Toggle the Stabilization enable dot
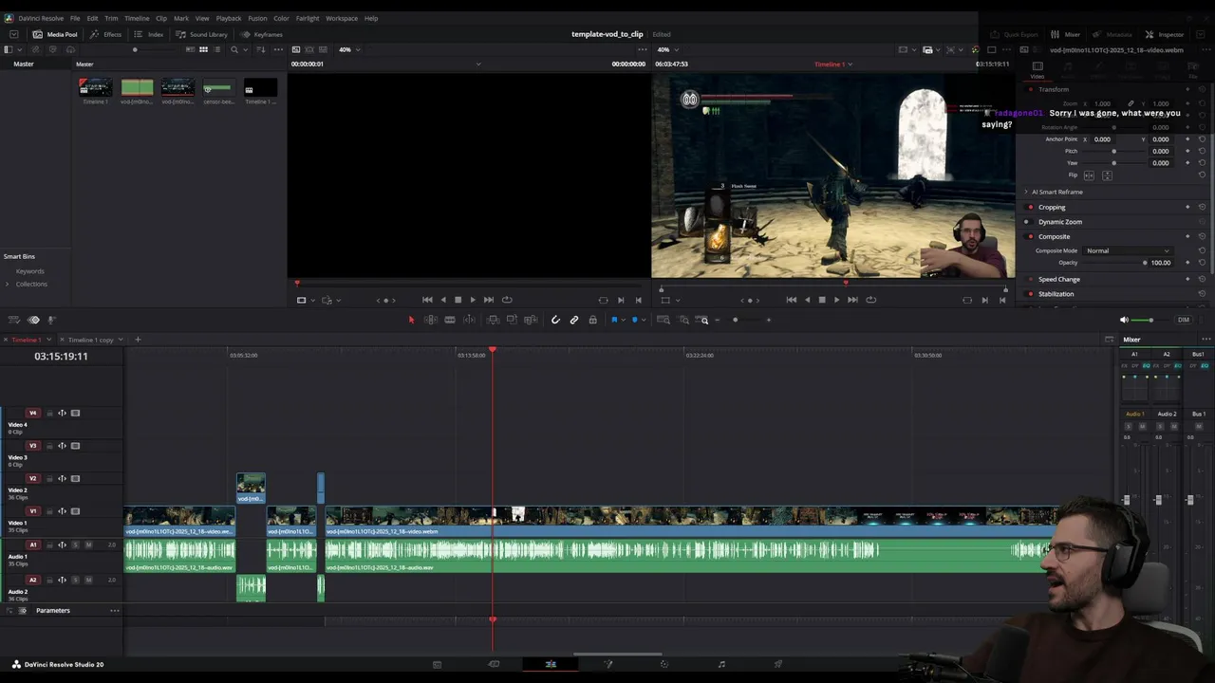1215x683 pixels. coord(1031,294)
